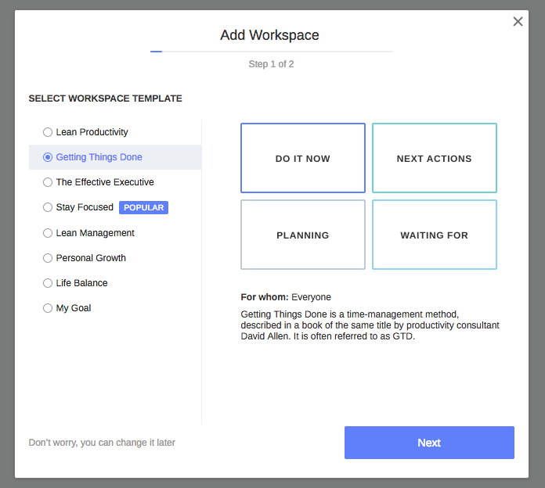The height and width of the screenshot is (488, 545).
Task: Click the POPULAR badge beside Stay Focused
Action: [x=143, y=207]
